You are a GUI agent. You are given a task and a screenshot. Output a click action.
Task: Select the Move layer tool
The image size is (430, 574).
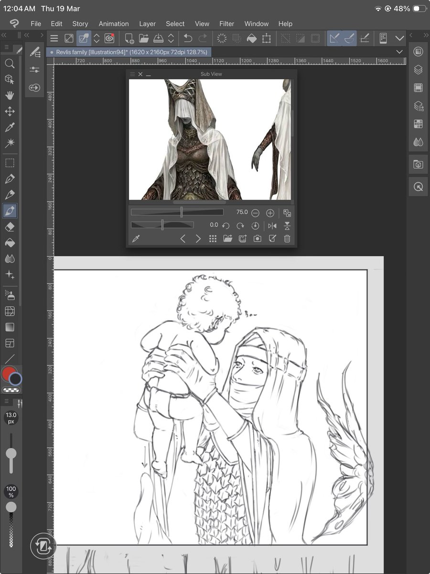[x=9, y=111]
